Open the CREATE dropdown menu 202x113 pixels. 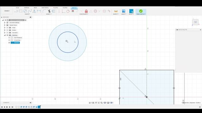[x=27, y=14]
